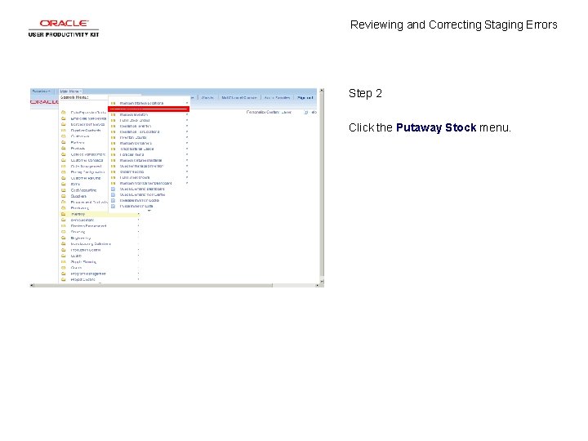Open Fulfill Stock Orders submenu
Viewport: 588px width, 441px height.
[x=135, y=120]
